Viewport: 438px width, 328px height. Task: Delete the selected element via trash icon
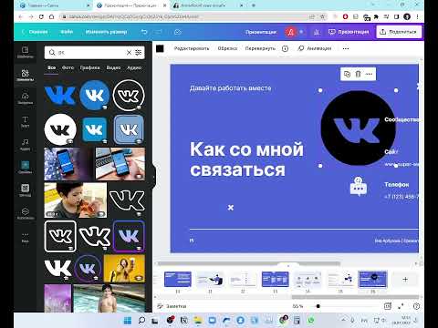[x=358, y=74]
